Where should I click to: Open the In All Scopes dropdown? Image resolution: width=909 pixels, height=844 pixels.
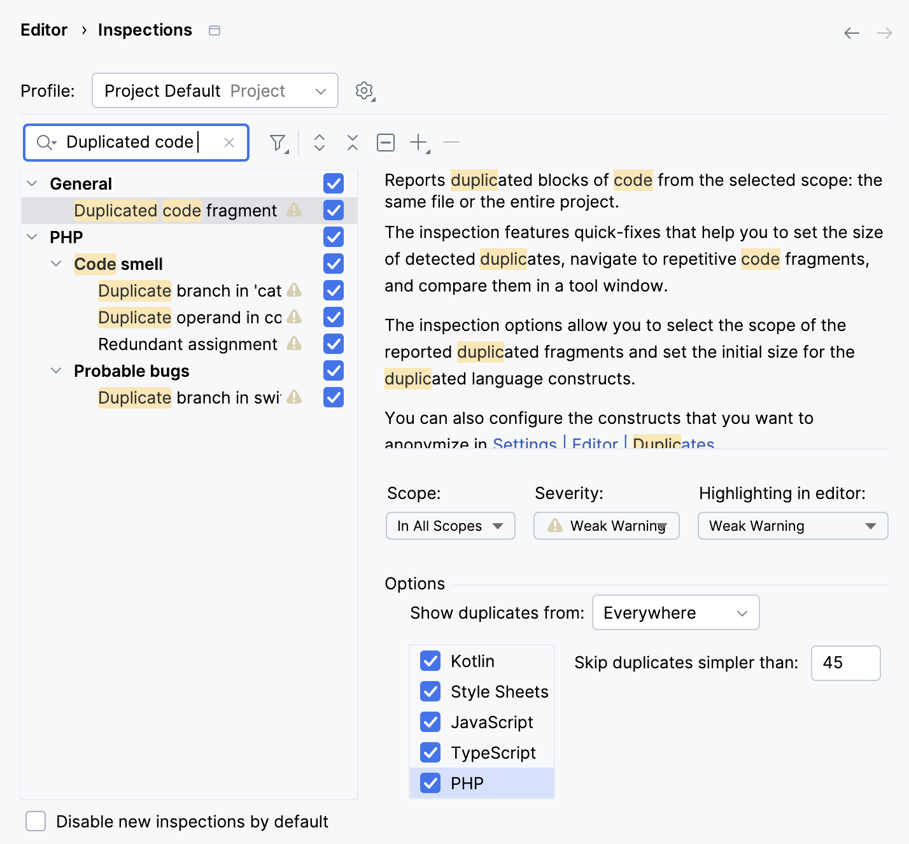pos(450,526)
